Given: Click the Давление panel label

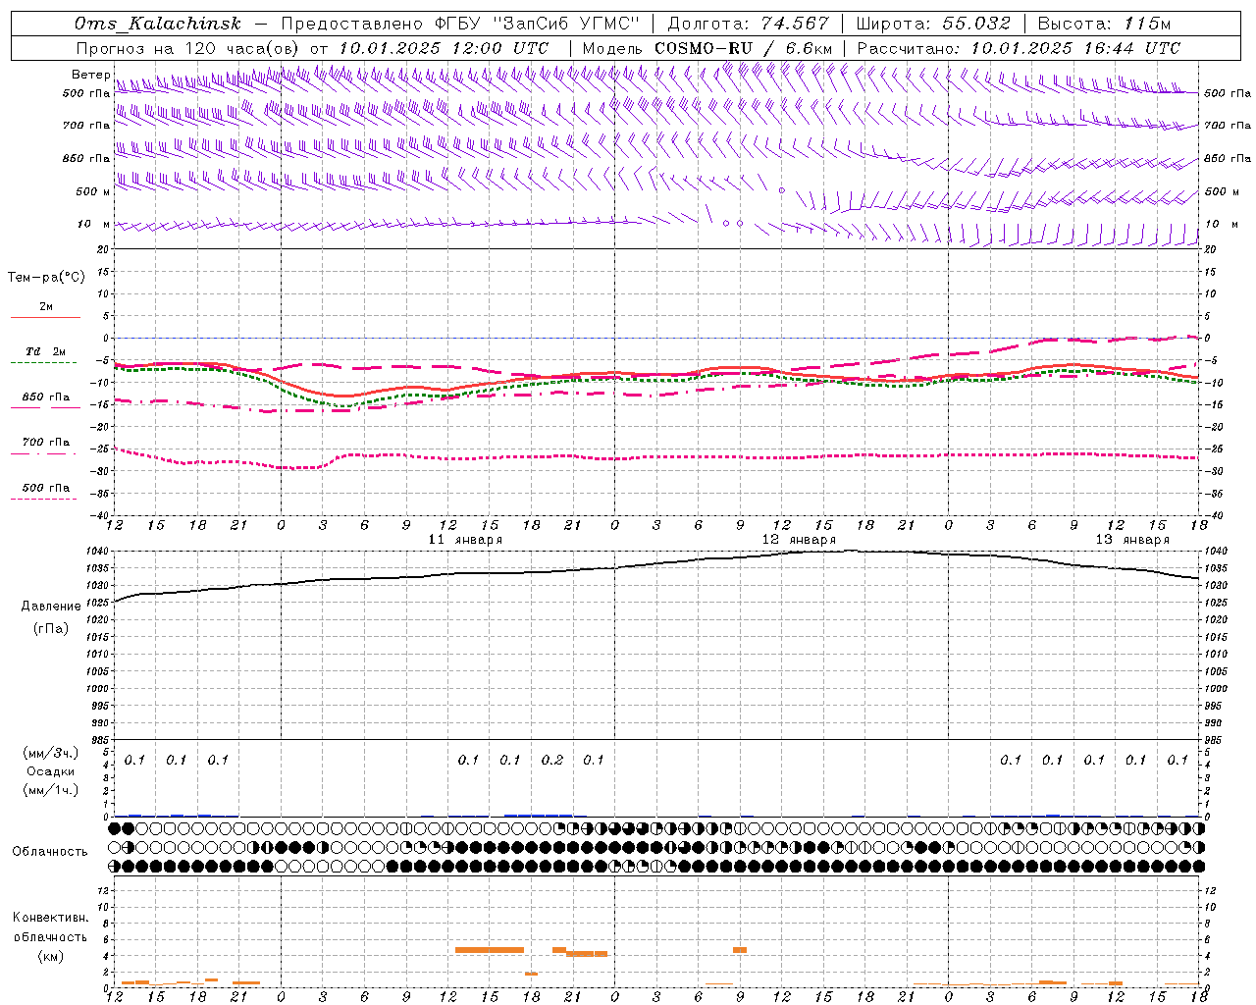Looking at the screenshot, I should click(x=51, y=607).
